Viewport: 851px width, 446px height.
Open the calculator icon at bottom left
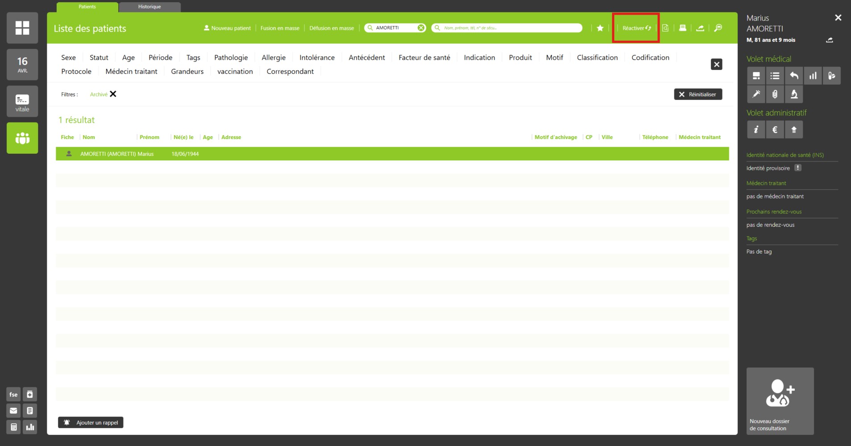[13, 427]
